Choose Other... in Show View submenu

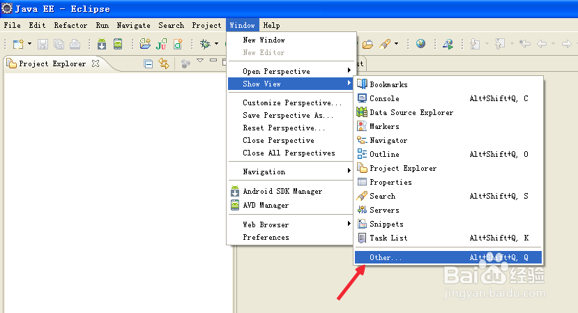pos(448,257)
